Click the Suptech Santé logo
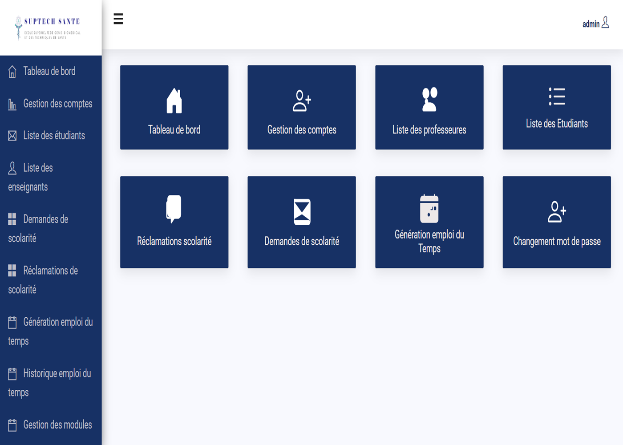The height and width of the screenshot is (445, 623). (x=48, y=28)
